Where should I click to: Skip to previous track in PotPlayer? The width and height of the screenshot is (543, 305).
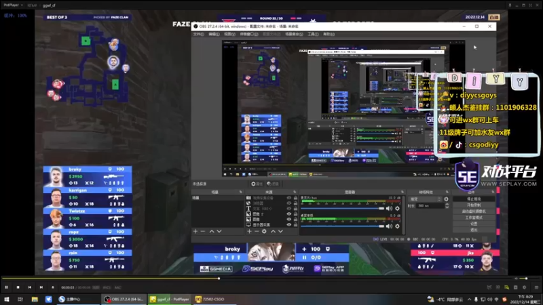30,287
